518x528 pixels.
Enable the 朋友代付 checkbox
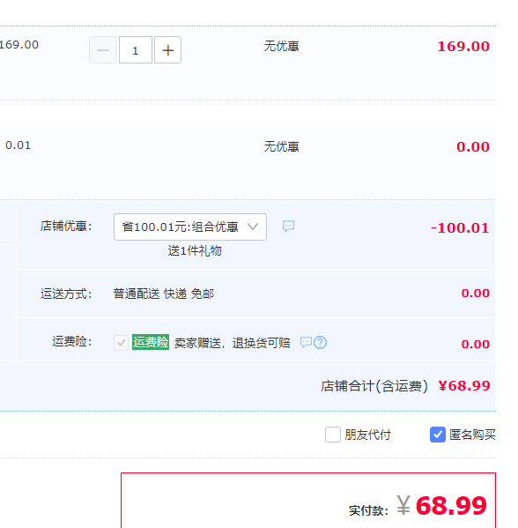[333, 435]
